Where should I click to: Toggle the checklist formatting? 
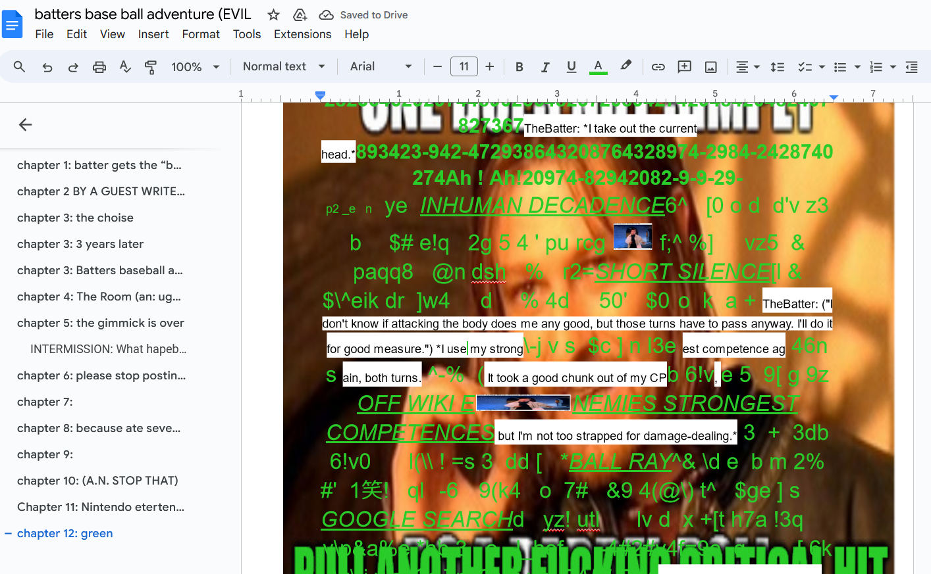805,66
